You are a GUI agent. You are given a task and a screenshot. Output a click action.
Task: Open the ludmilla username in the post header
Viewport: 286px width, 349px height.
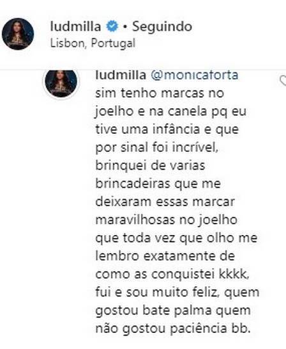[76, 26]
